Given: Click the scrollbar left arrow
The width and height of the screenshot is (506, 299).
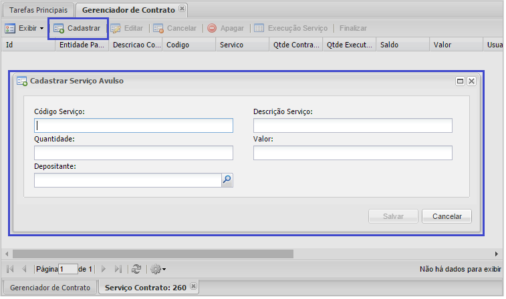Looking at the screenshot, I should tap(7, 254).
